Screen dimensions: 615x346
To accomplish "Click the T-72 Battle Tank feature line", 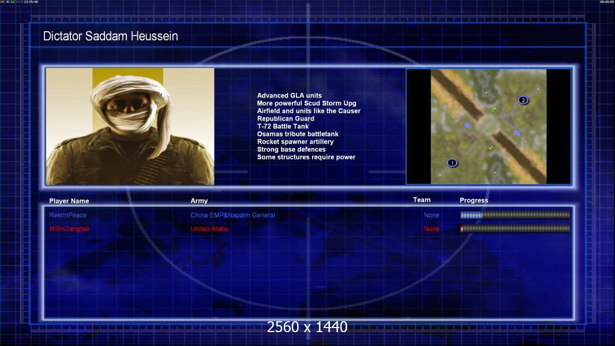I will pyautogui.click(x=283, y=126).
